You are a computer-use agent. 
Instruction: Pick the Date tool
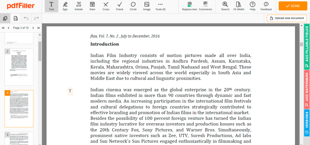(x=92, y=6)
